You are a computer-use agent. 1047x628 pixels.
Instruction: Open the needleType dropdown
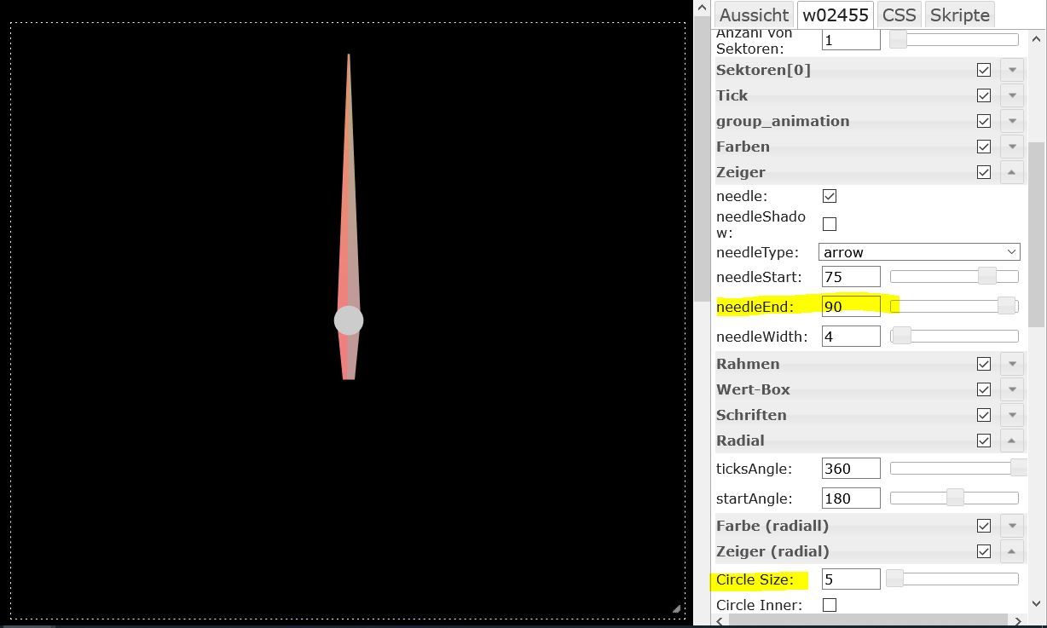click(x=919, y=252)
